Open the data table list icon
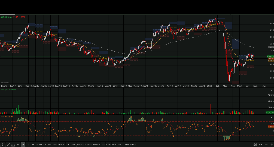Image resolution: width=274 pixels, height=147 pixels. coord(13,145)
